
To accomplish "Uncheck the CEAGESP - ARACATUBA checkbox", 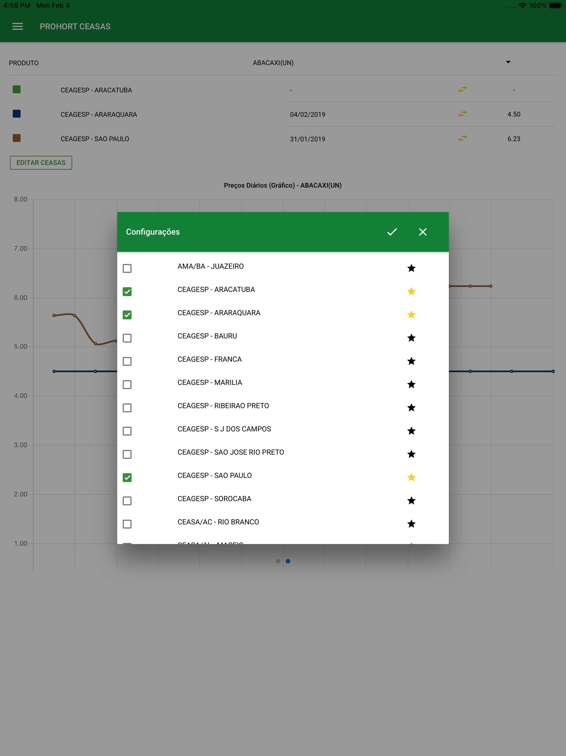I will point(127,292).
